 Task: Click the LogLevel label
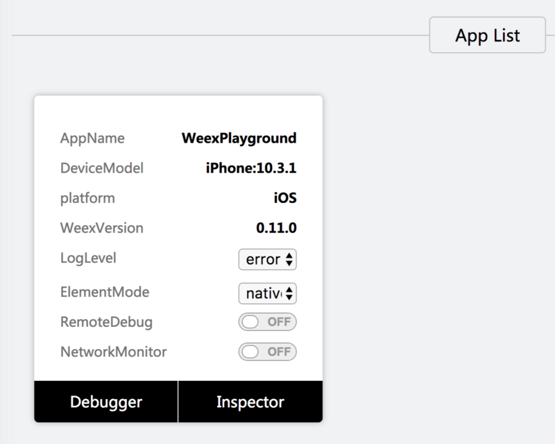88,258
